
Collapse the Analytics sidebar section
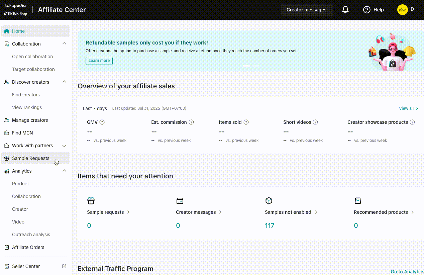pyautogui.click(x=64, y=171)
